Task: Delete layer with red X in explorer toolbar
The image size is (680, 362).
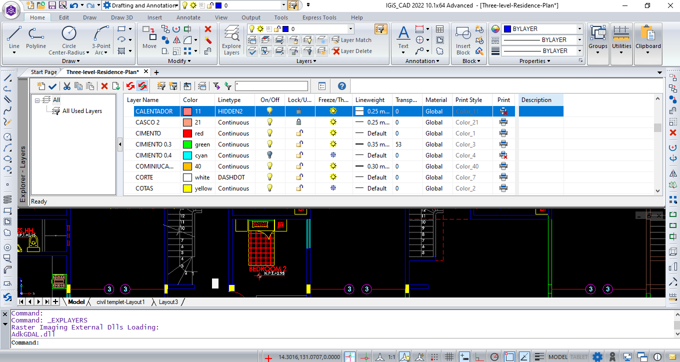Action: coord(104,86)
